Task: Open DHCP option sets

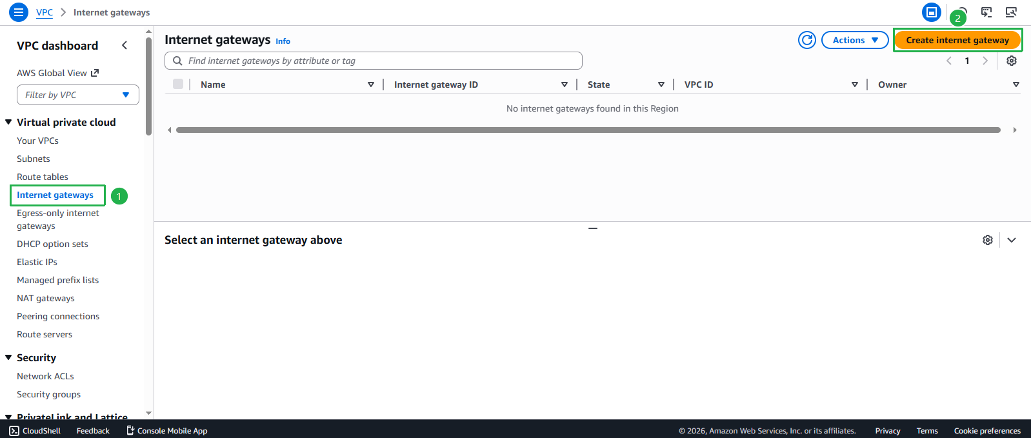Action: (x=52, y=244)
